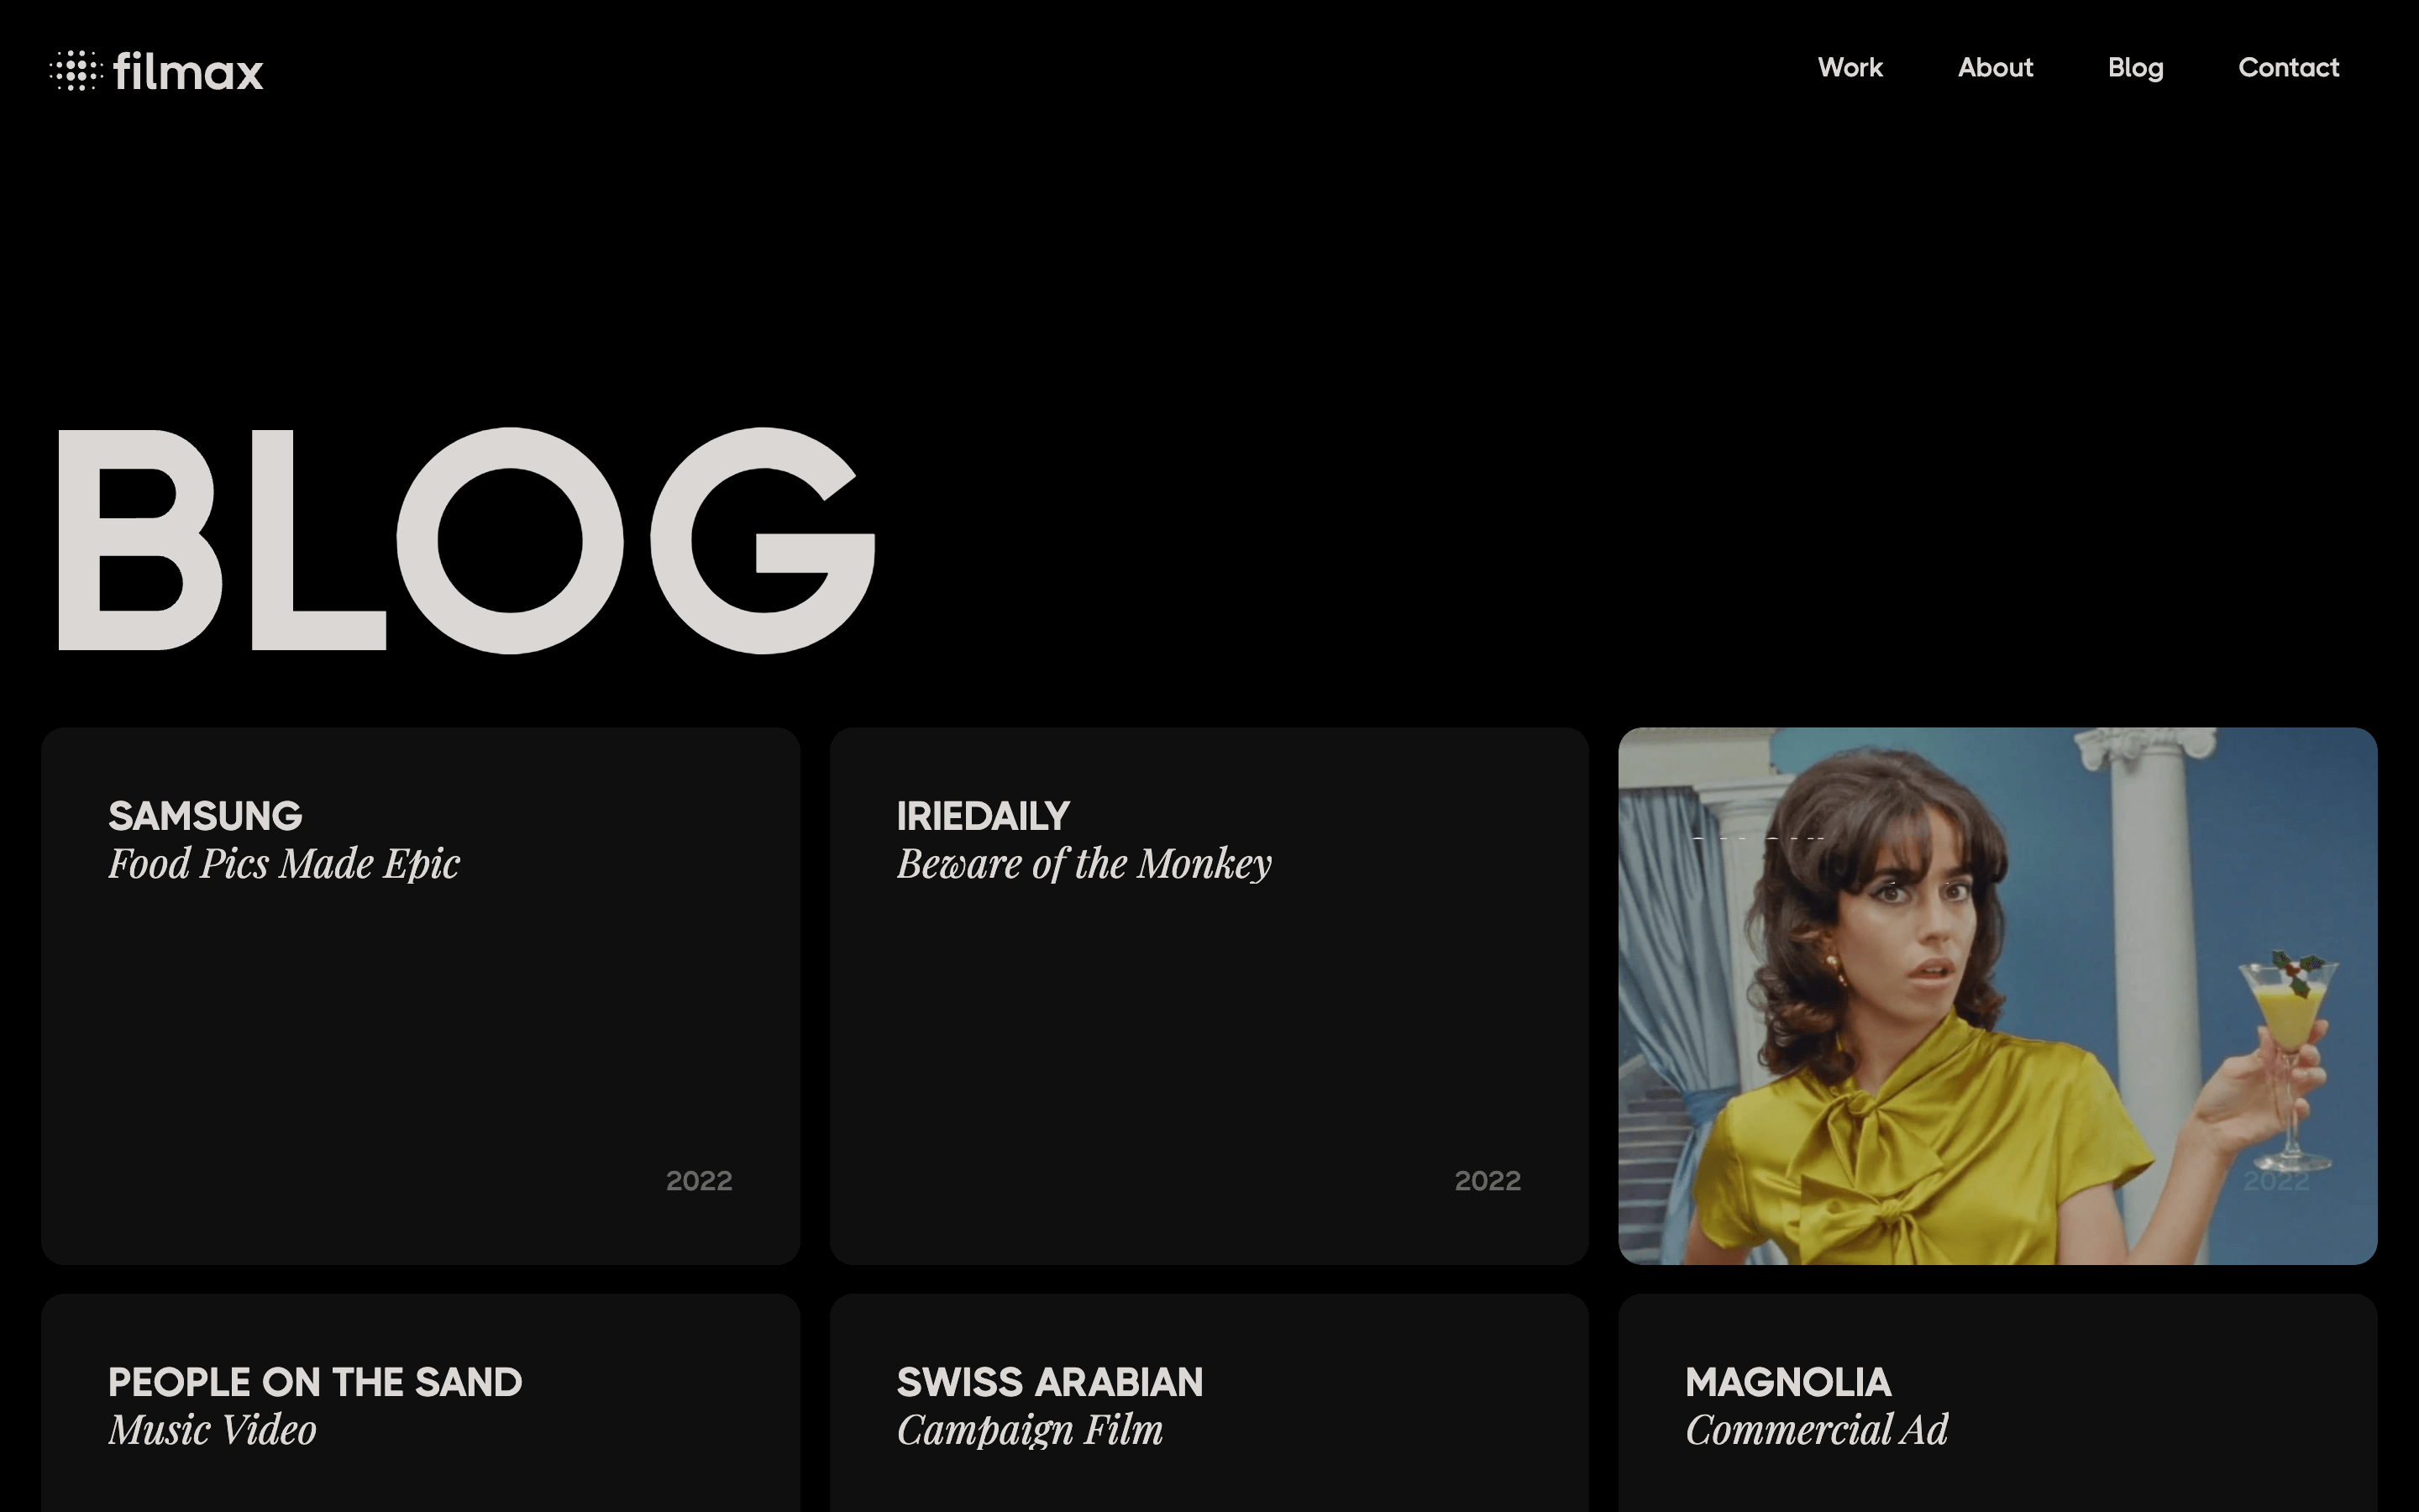Screen dimensions: 2419x1512
Task: Click the Food Pics Made Epic subtitle
Action: coord(284,864)
